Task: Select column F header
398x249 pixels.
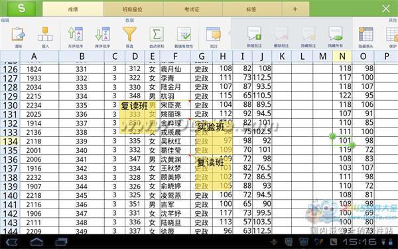Action: (x=175, y=56)
